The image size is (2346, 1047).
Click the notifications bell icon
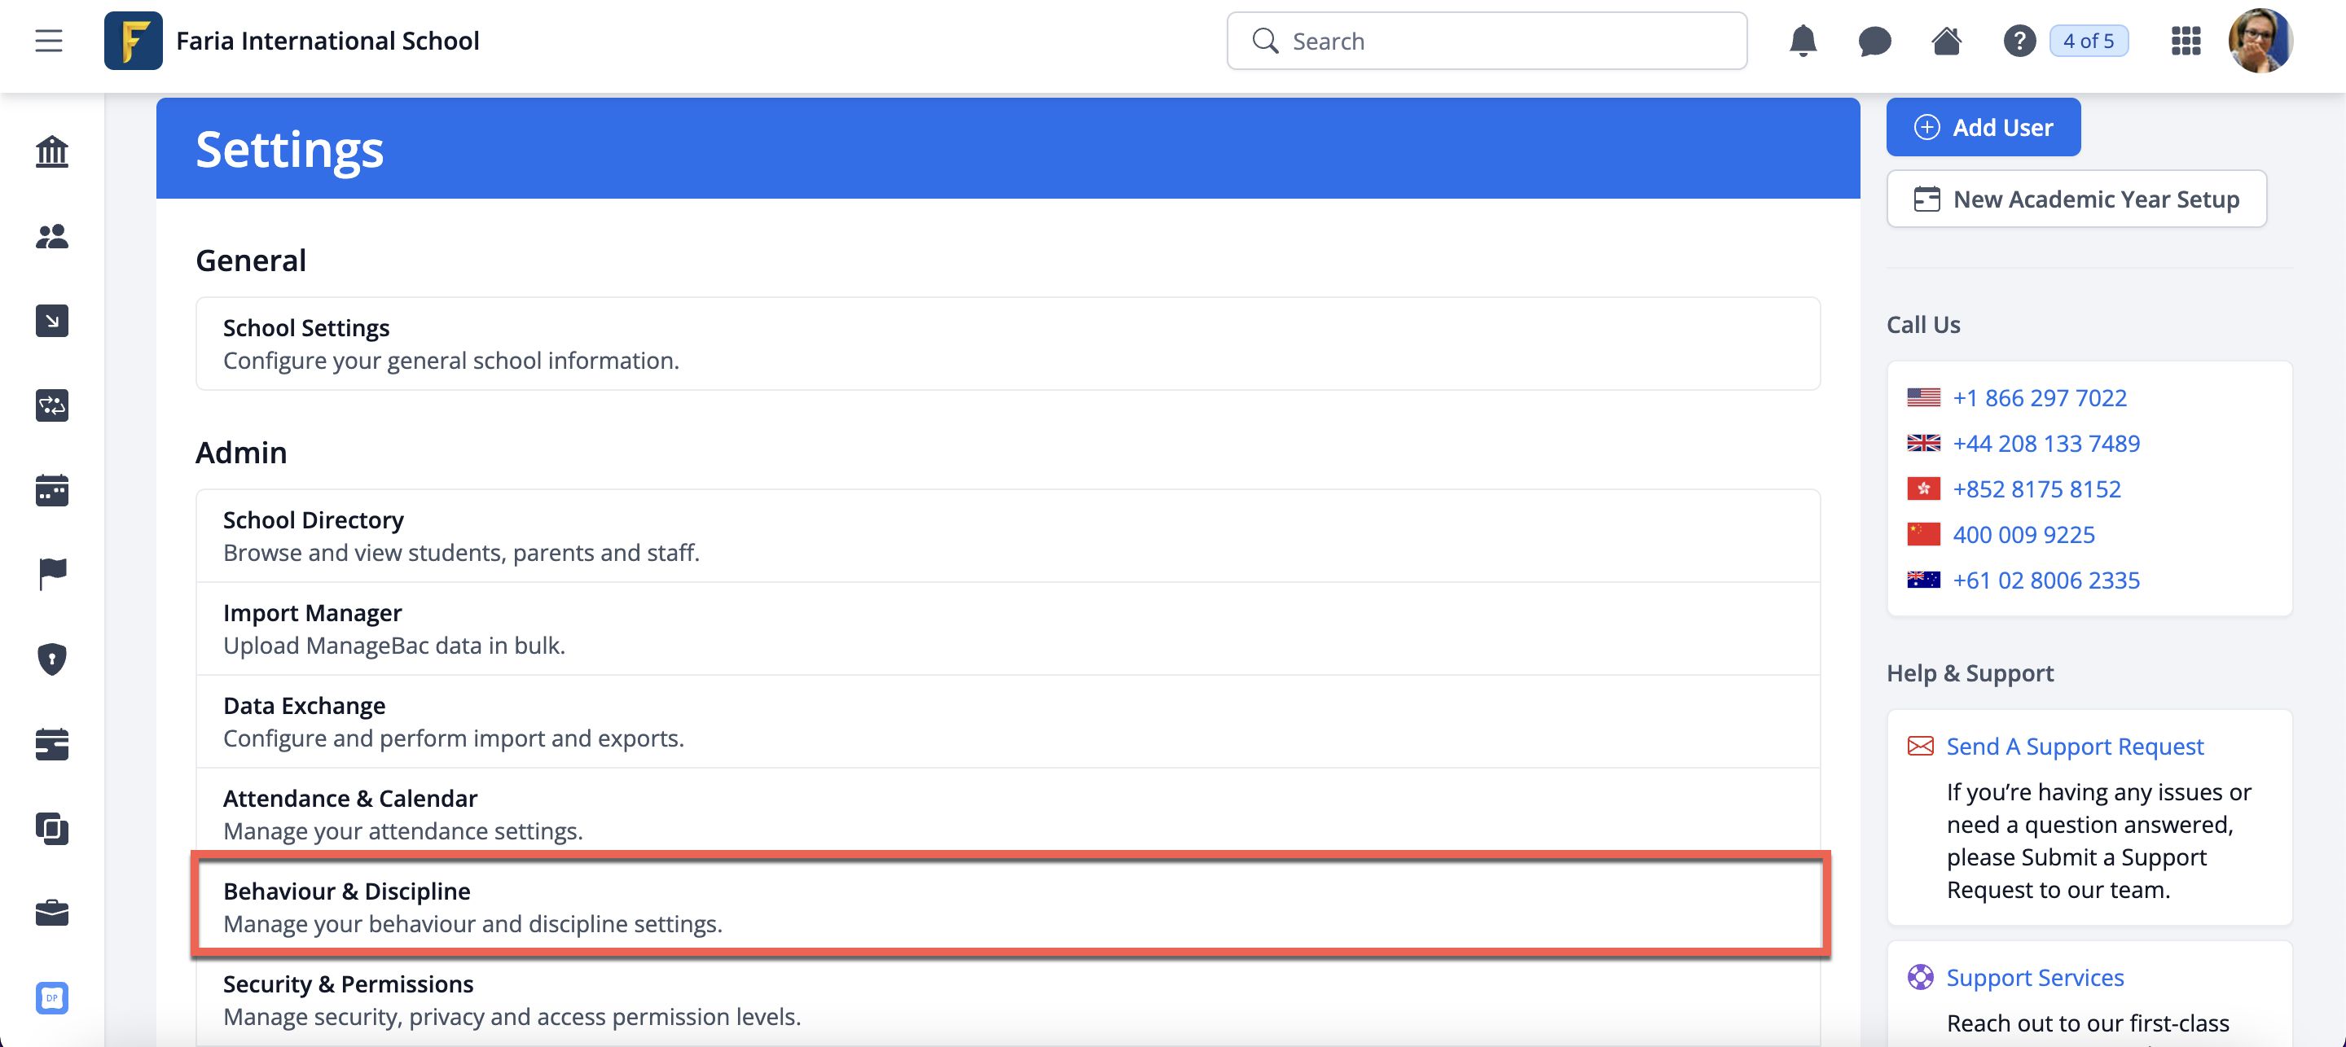tap(1803, 41)
